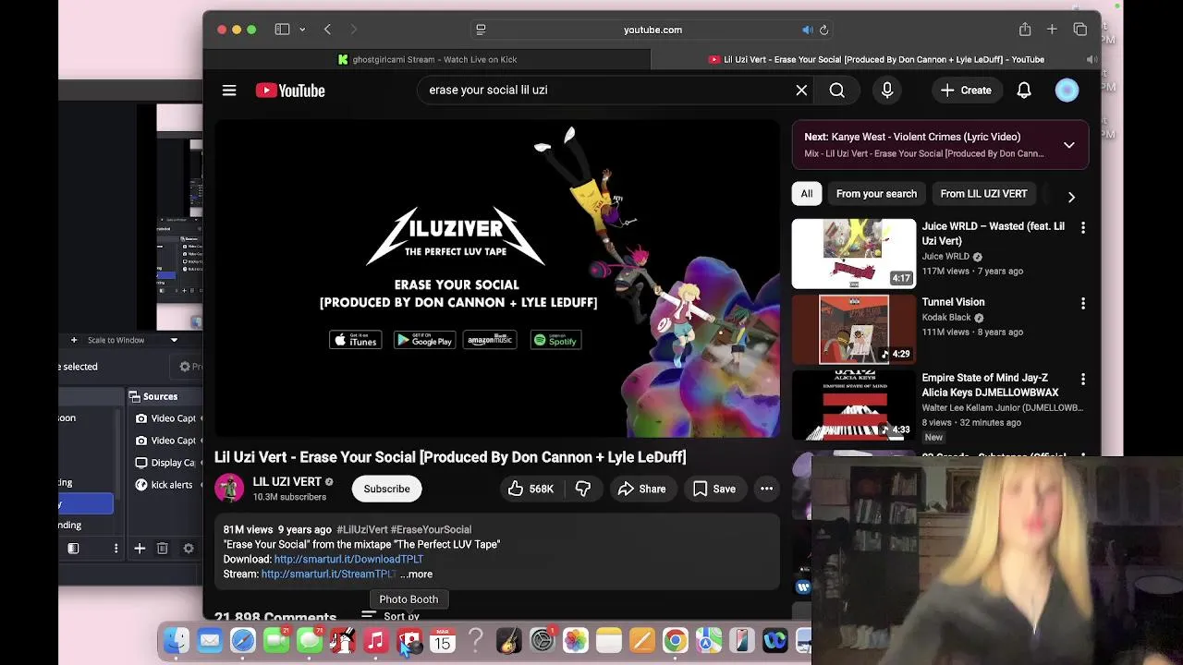Open the #LilUziVert hashtag link
Image resolution: width=1183 pixels, height=665 pixels.
[362, 529]
